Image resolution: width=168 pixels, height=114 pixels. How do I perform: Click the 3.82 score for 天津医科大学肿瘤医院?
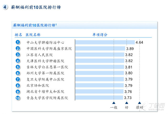[129, 61]
